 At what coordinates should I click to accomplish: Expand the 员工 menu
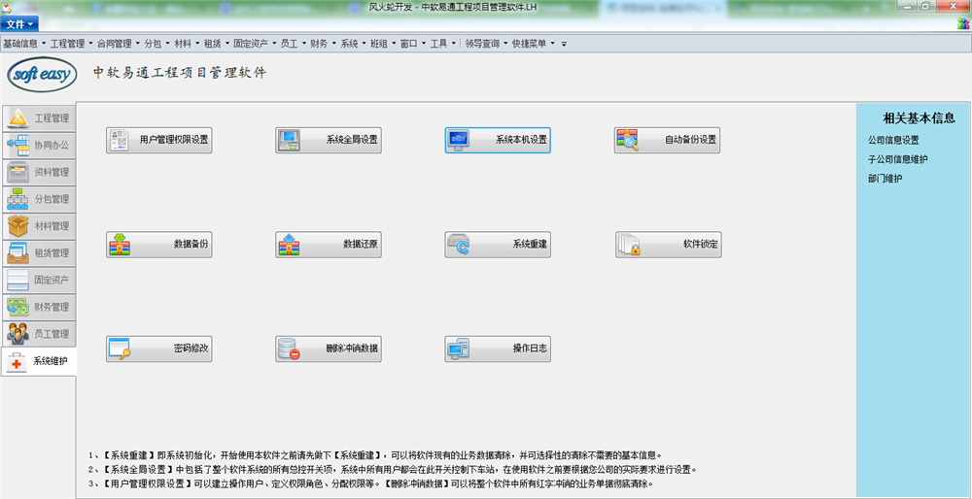point(294,44)
